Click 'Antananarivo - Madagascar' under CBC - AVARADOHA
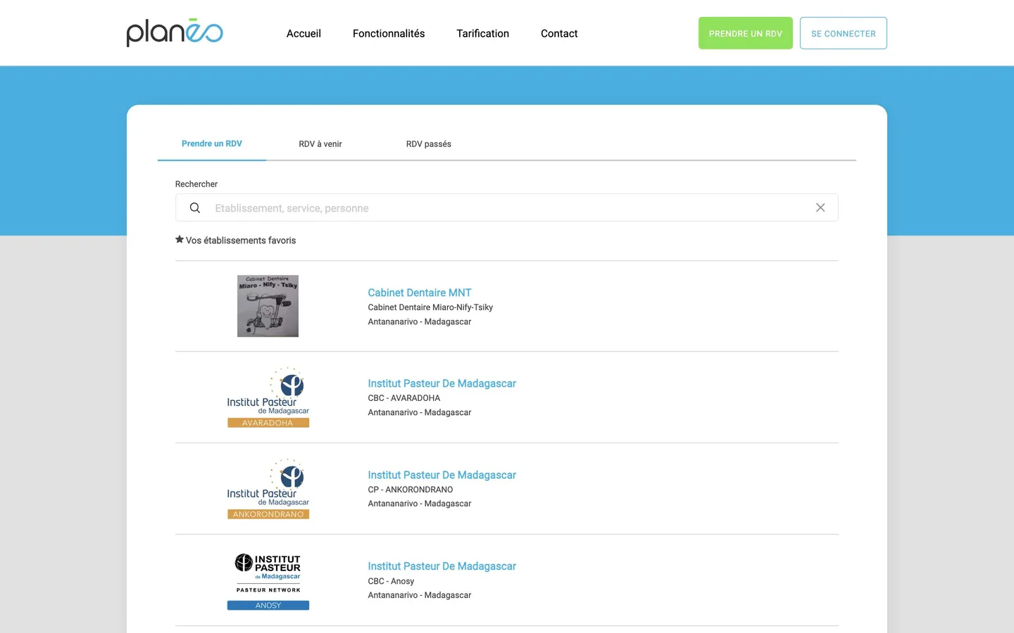1014x633 pixels. tap(420, 412)
